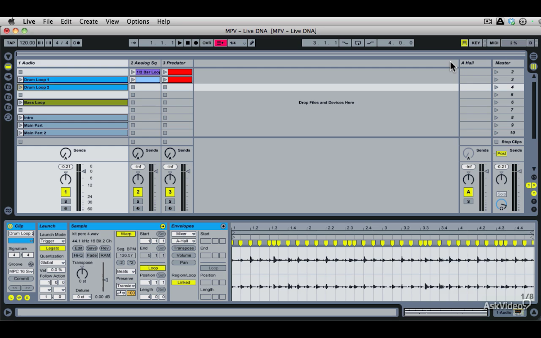Toggle Back to Arrangement button
This screenshot has height=338, width=541.
pyautogui.click(x=221, y=43)
